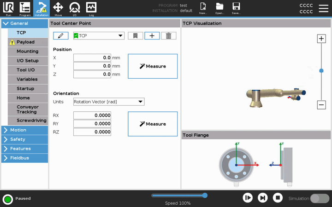The width and height of the screenshot is (332, 207).
Task: Select Home in the sidebar
Action: coord(28,98)
